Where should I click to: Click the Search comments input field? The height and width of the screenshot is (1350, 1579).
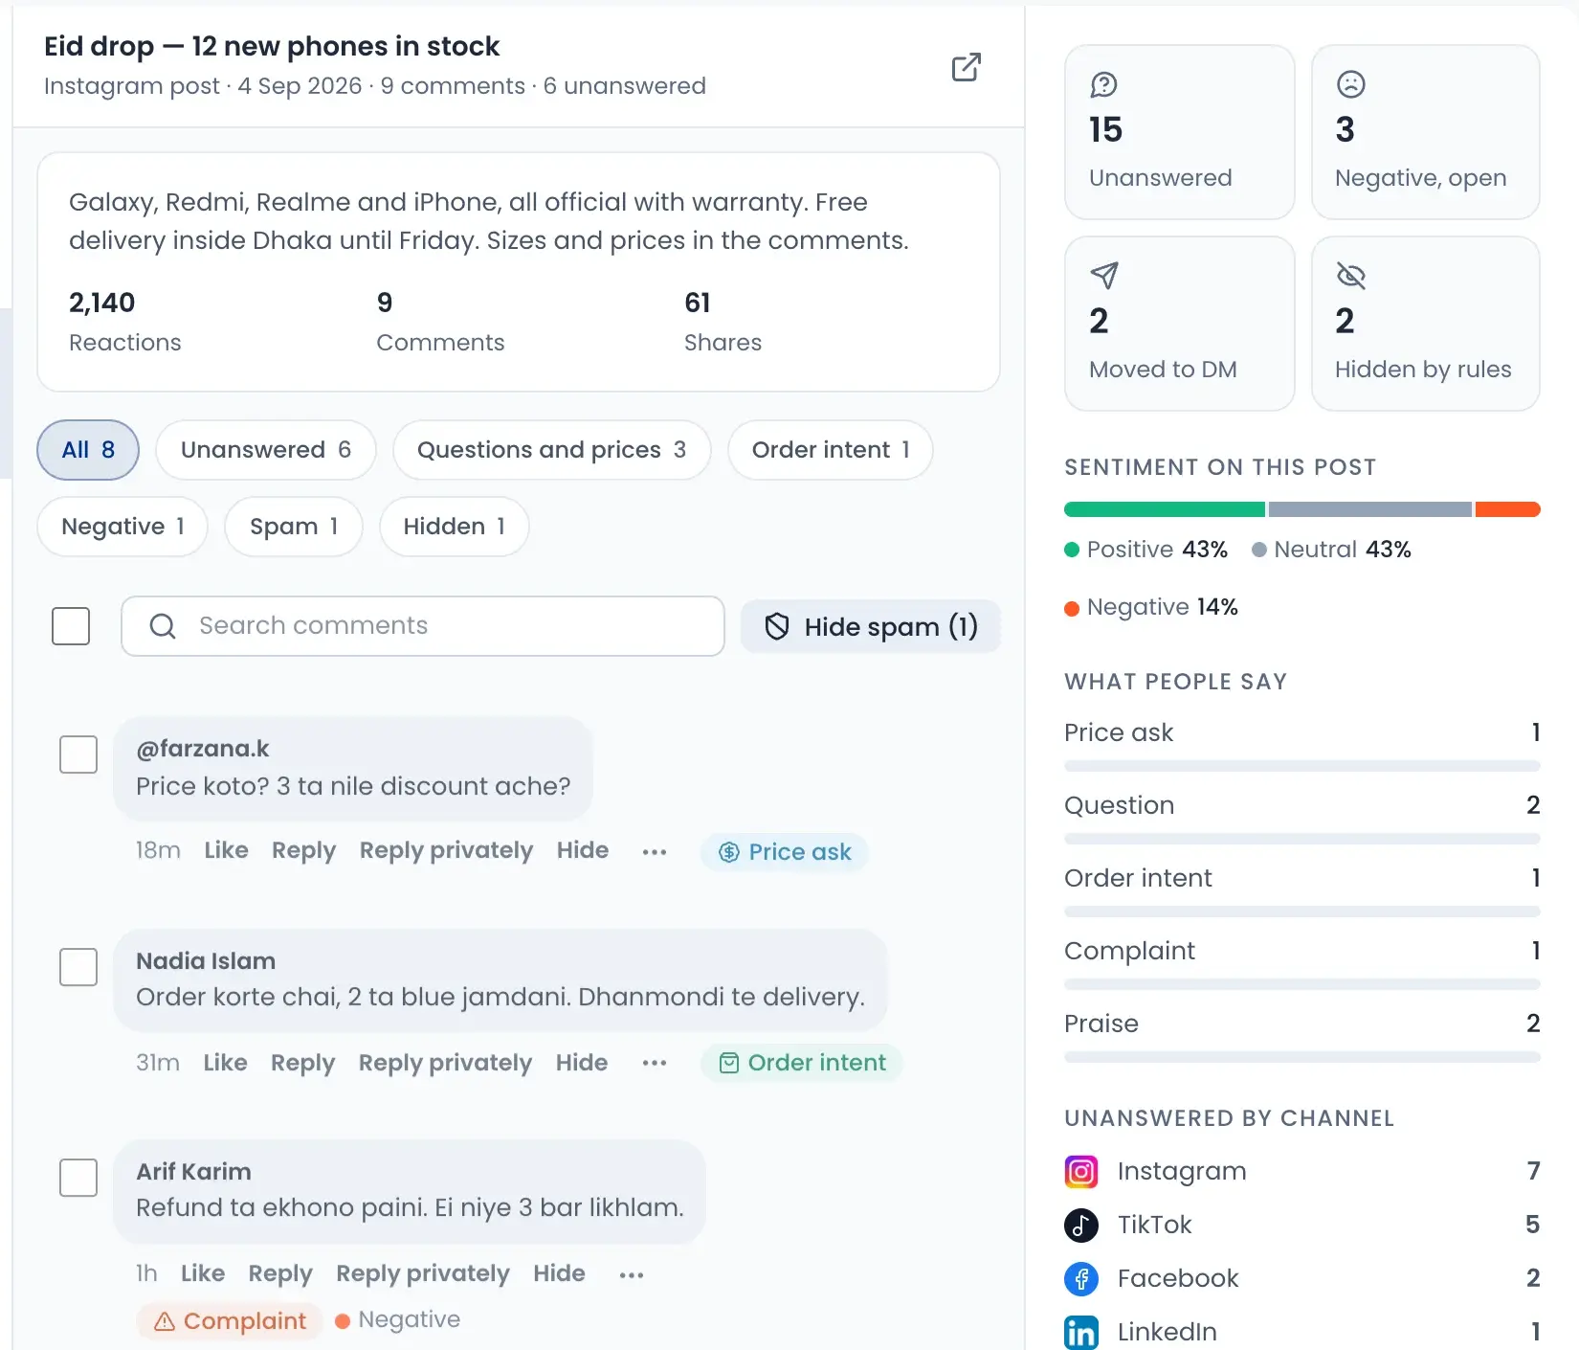point(423,626)
